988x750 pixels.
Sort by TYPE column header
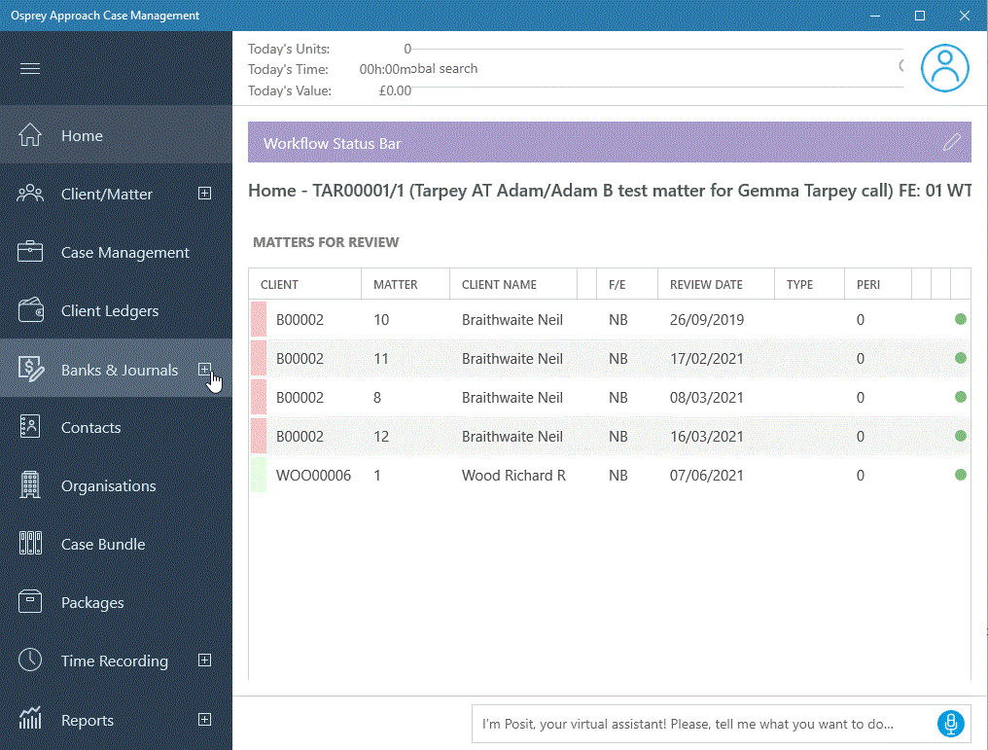click(x=809, y=284)
